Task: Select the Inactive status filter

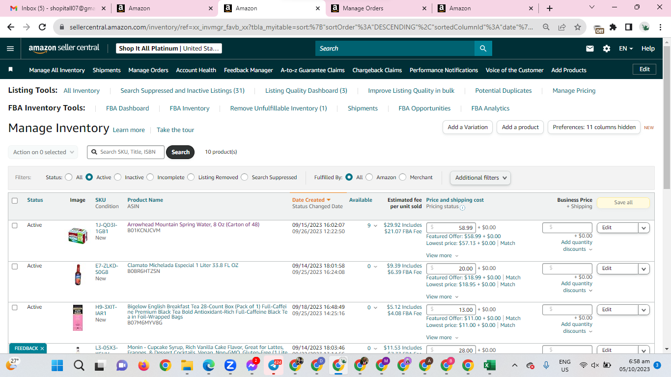Action: [x=117, y=177]
